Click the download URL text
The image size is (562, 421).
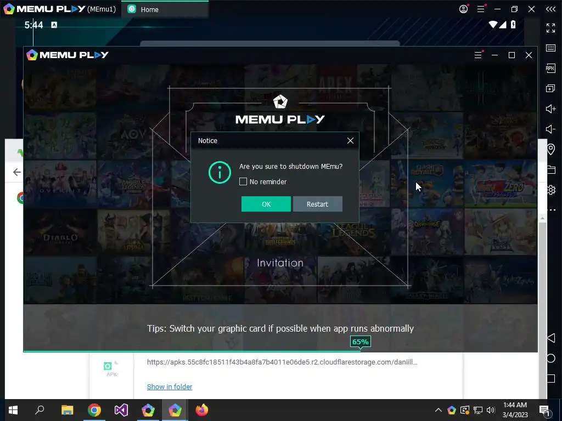(282, 362)
